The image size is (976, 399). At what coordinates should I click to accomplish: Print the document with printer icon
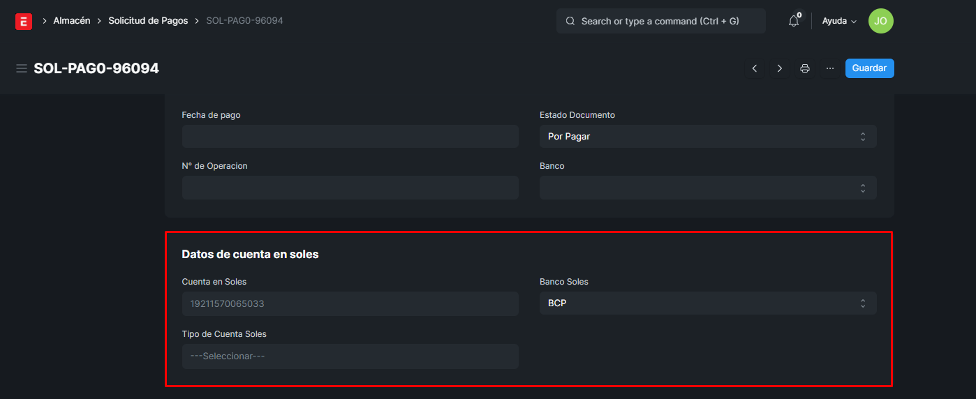(805, 68)
